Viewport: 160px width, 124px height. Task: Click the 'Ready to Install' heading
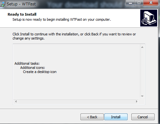click(x=22, y=14)
